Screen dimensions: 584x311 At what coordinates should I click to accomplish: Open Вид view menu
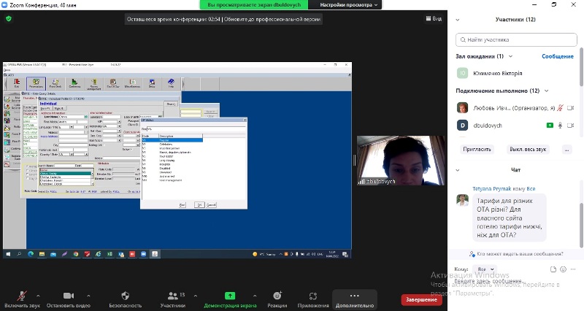click(x=434, y=19)
